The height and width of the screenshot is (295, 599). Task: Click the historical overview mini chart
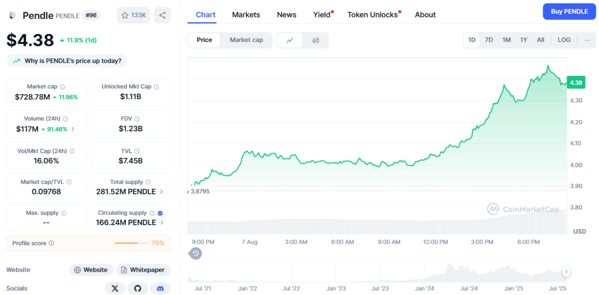pyautogui.click(x=378, y=272)
